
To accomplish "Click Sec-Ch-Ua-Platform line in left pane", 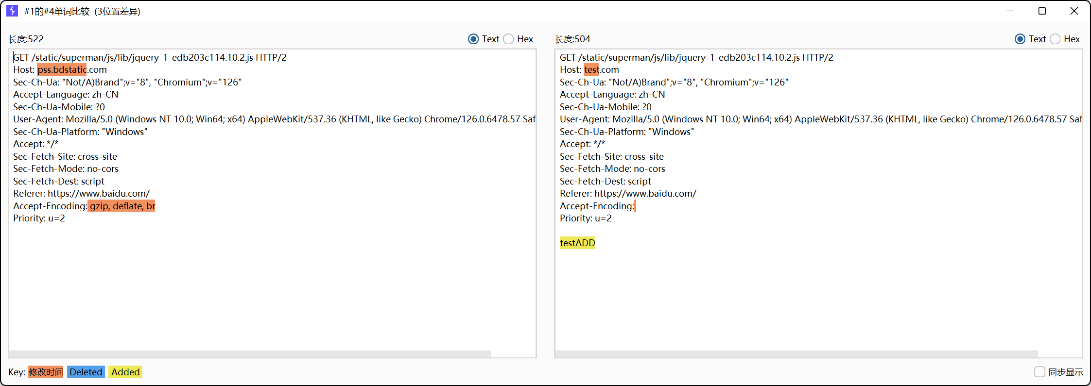I will (x=80, y=132).
